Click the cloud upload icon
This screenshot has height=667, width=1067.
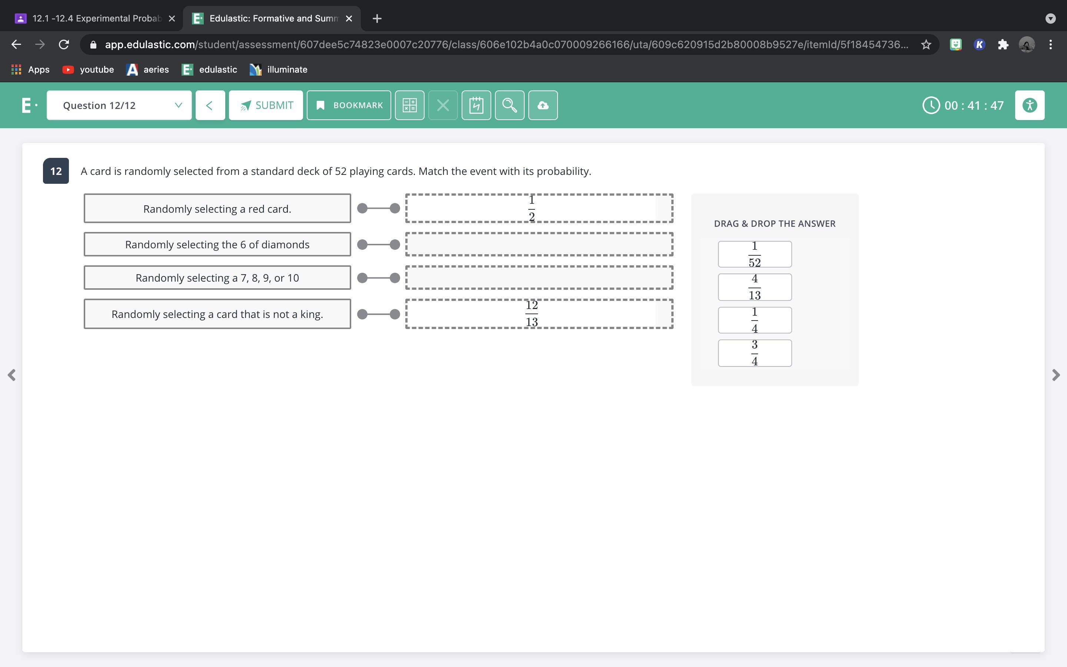pyautogui.click(x=543, y=106)
